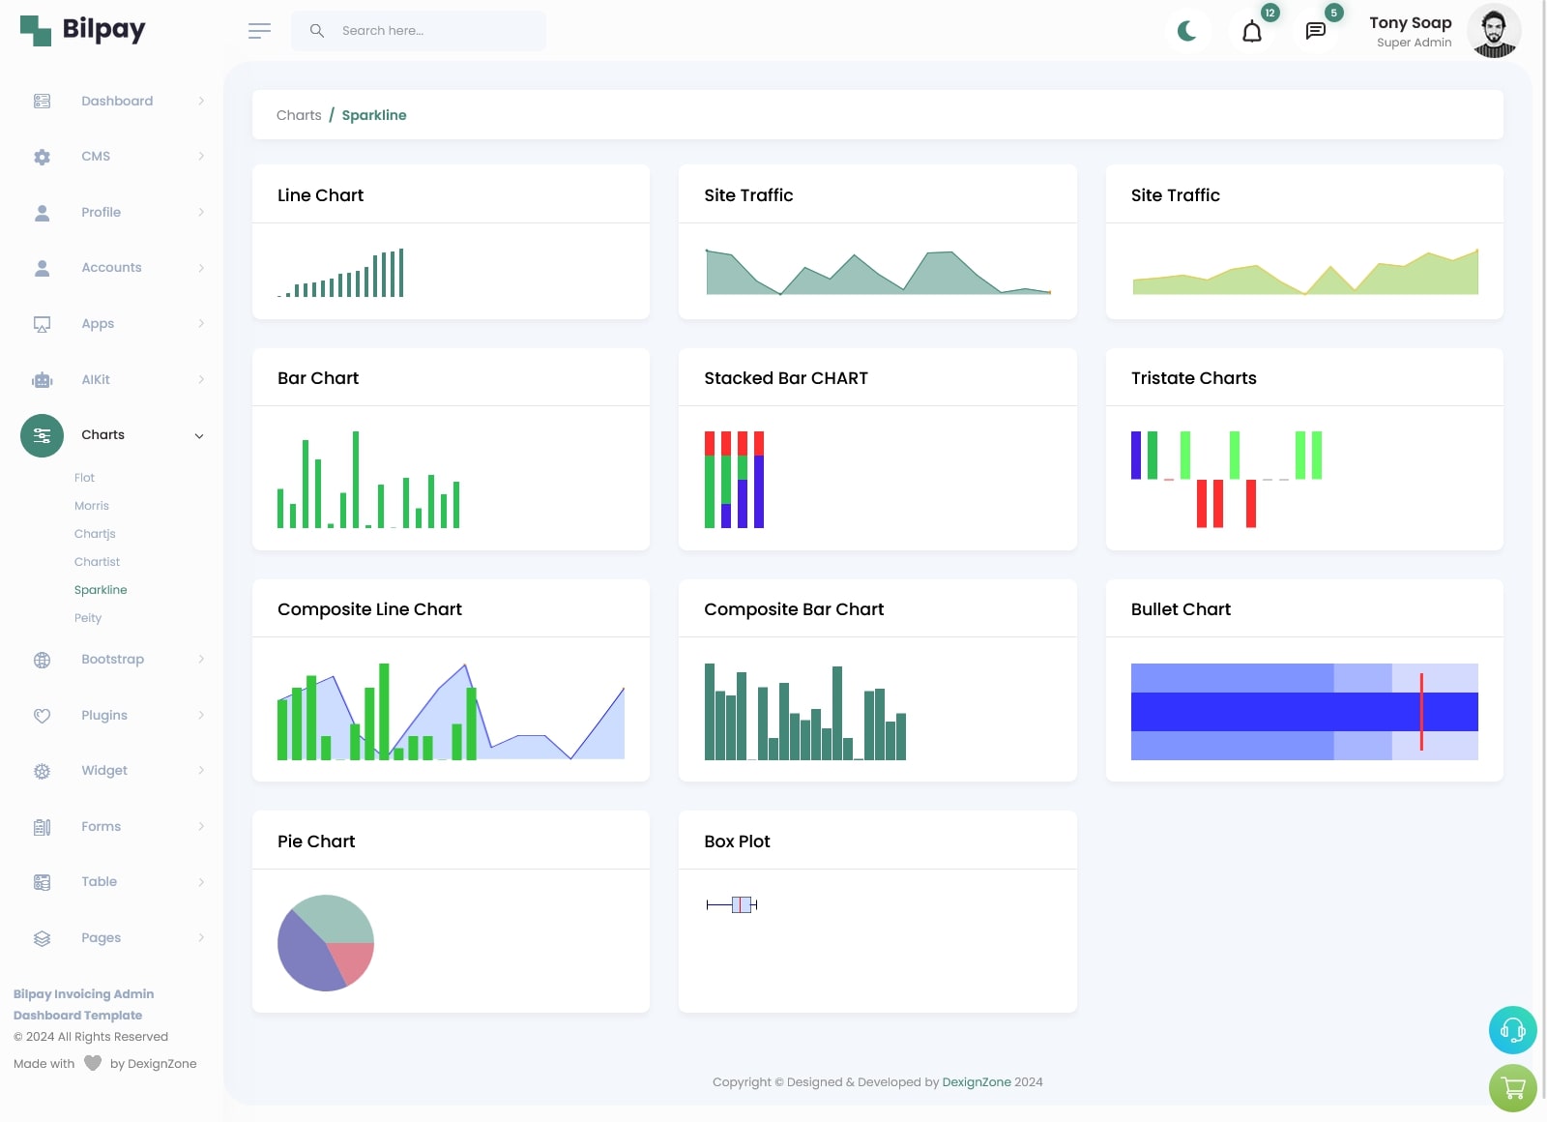Collapse the Charts menu section
1547x1122 pixels.
[199, 435]
